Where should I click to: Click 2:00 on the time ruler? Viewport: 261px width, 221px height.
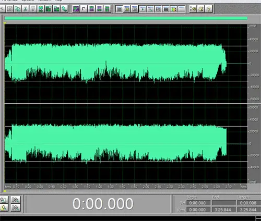point(146,187)
